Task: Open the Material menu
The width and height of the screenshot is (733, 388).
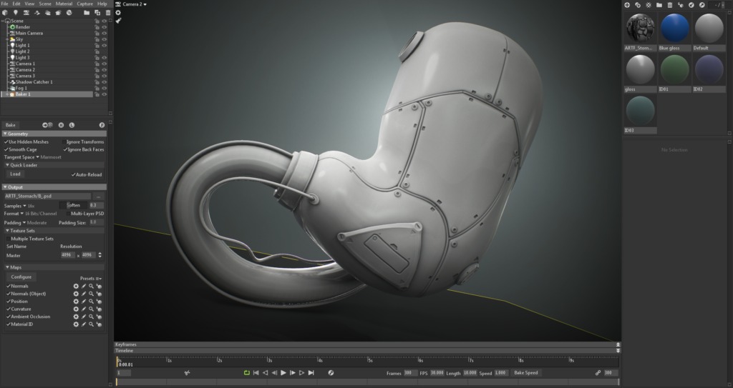Action: [x=64, y=4]
